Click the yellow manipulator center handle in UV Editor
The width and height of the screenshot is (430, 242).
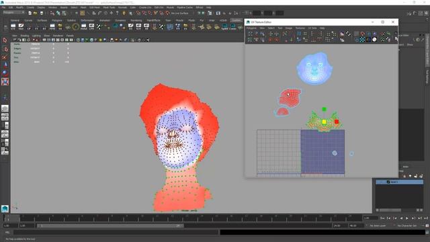(x=324, y=122)
